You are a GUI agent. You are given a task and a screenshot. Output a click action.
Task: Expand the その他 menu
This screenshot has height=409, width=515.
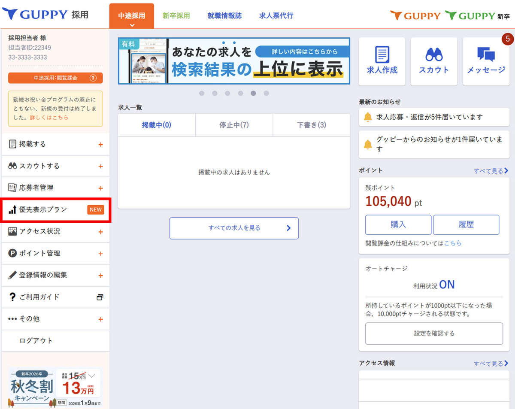coord(100,319)
